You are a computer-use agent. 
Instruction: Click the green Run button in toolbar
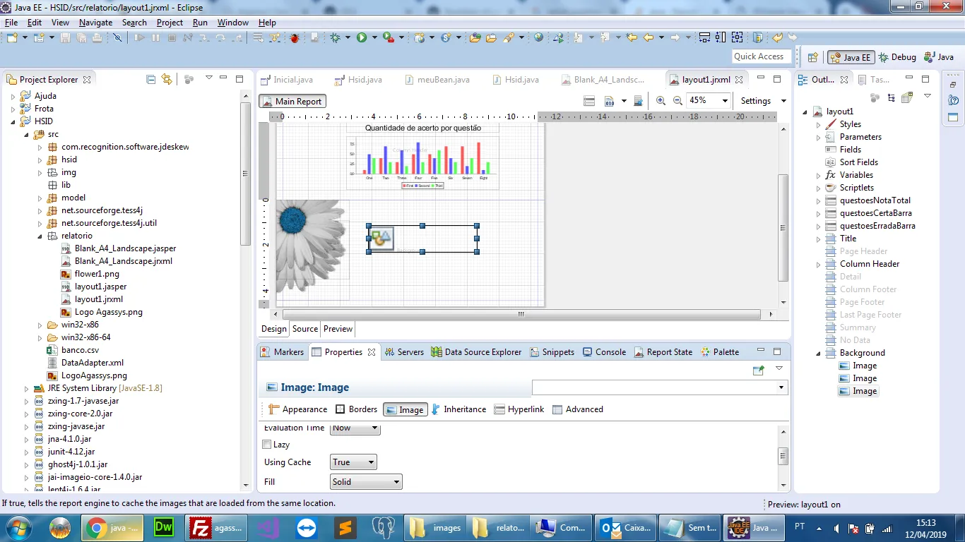pyautogui.click(x=362, y=37)
